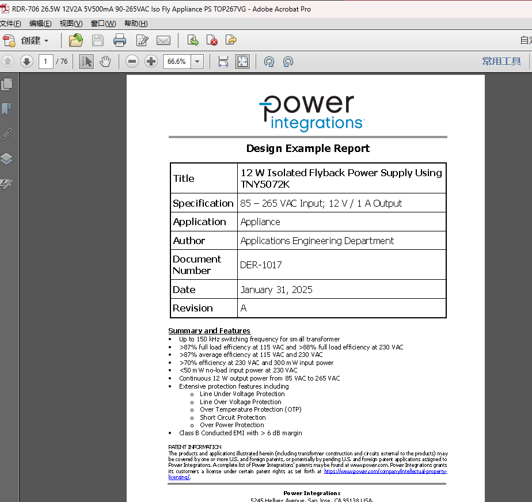Click the Save floppy disk icon
Viewport: 532px width, 502px height.
tap(98, 40)
